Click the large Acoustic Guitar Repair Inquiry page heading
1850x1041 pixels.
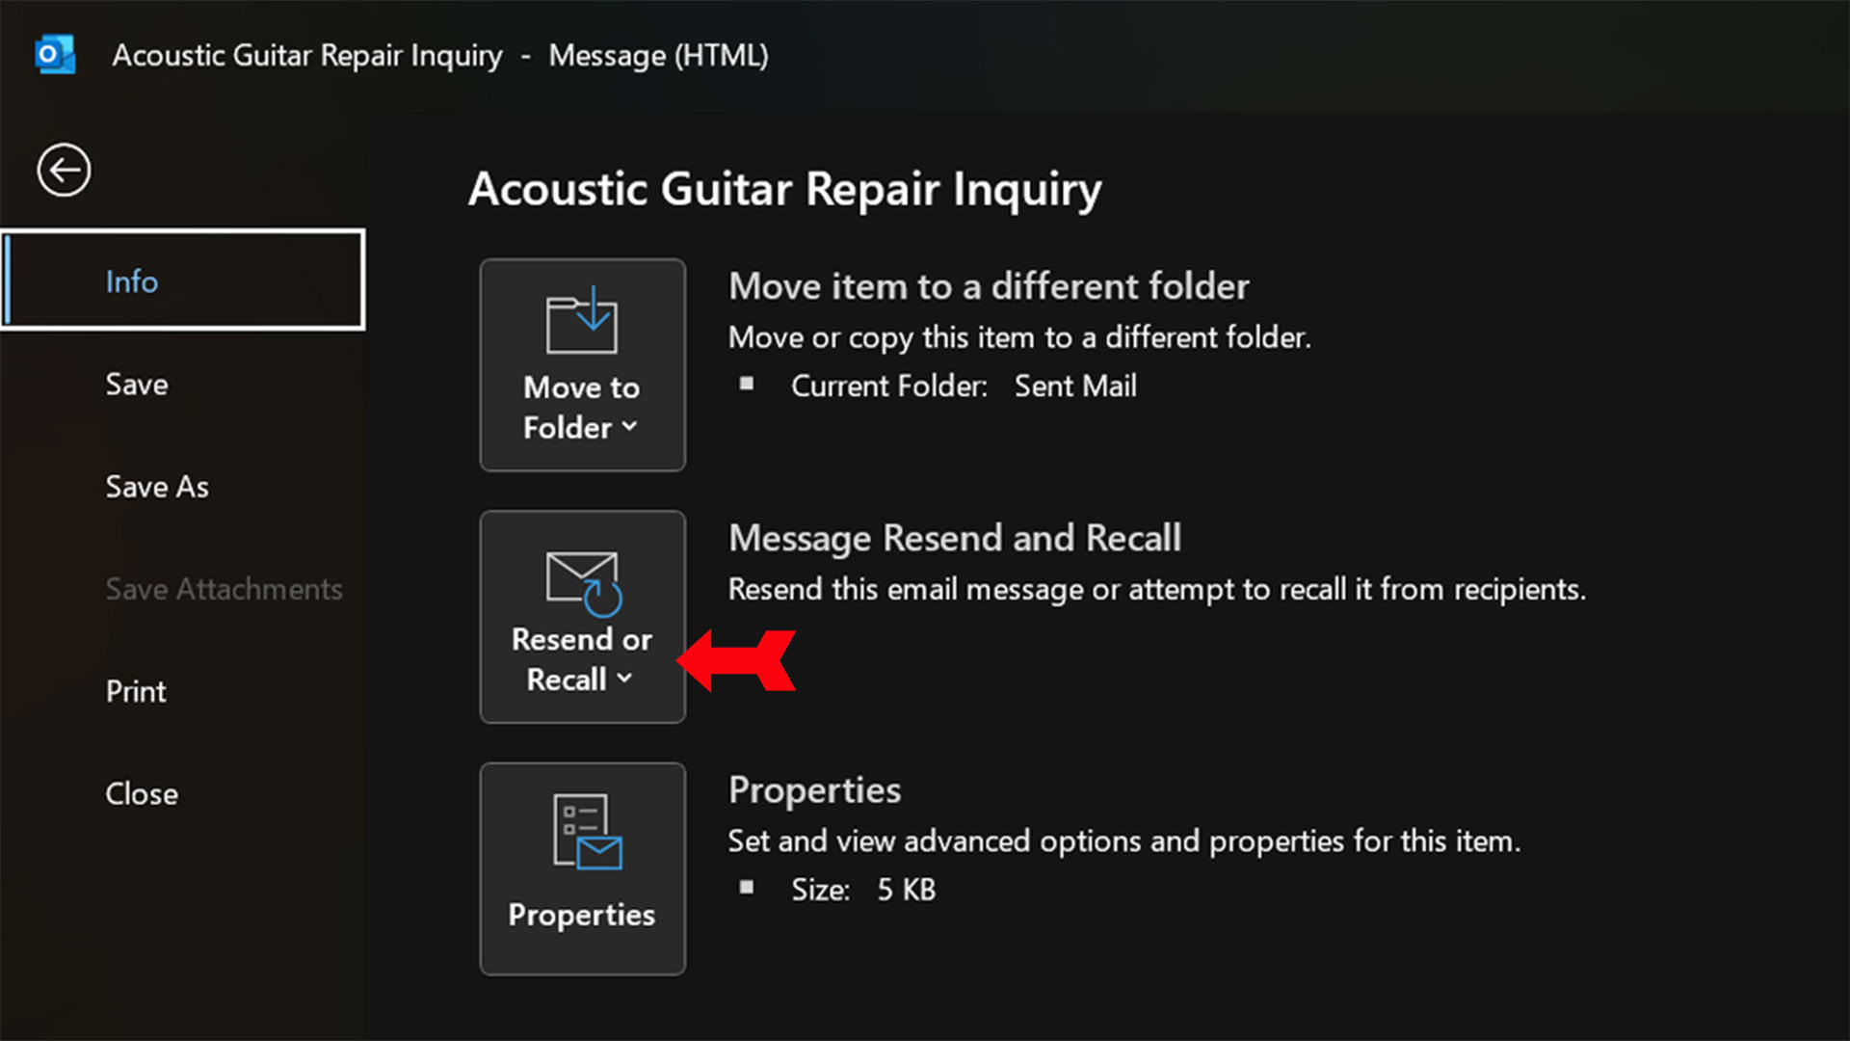784,189
